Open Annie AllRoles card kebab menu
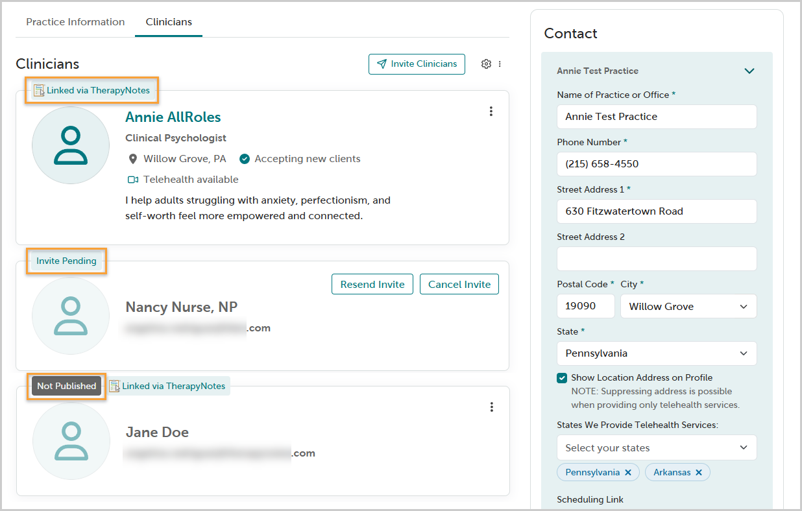The height and width of the screenshot is (511, 802). pyautogui.click(x=491, y=112)
